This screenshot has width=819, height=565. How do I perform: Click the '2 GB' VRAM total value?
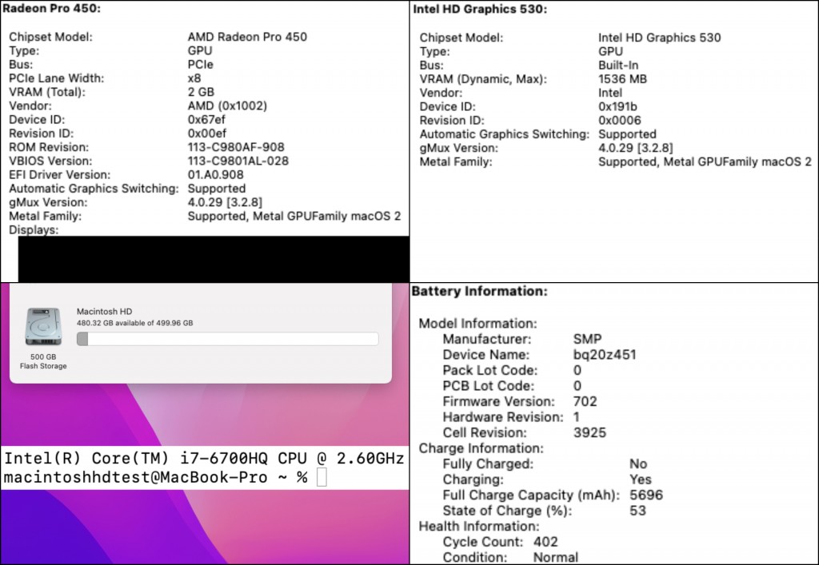(201, 92)
